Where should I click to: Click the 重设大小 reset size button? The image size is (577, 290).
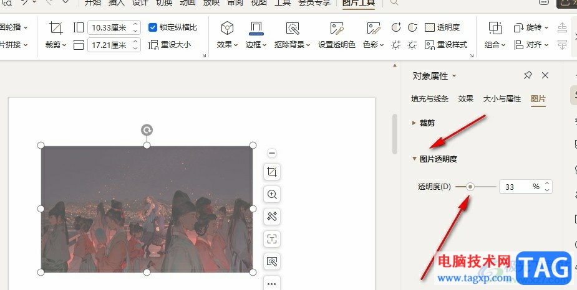170,45
